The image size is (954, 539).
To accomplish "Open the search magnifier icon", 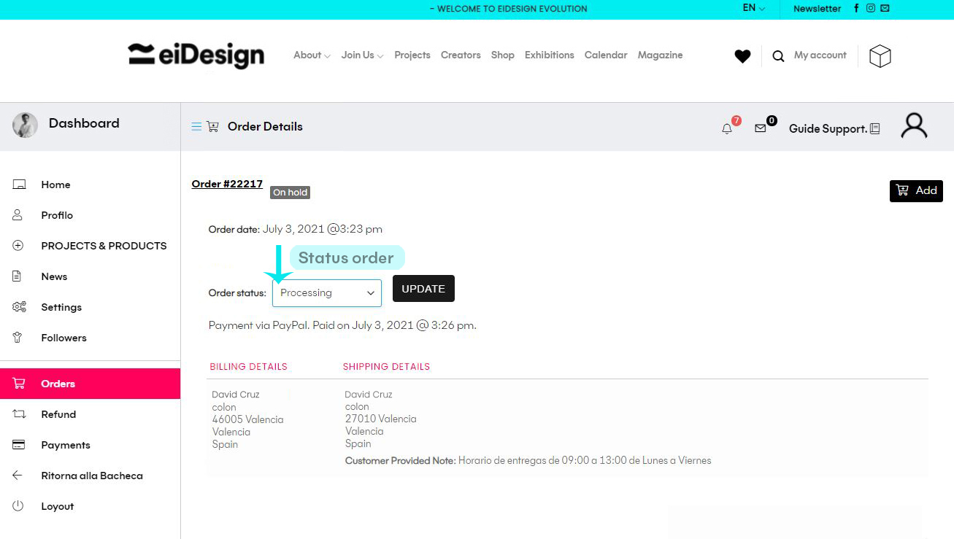I will [778, 56].
